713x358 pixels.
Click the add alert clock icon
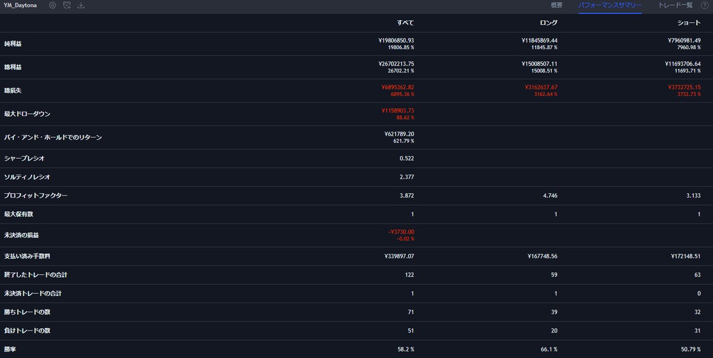tap(67, 5)
